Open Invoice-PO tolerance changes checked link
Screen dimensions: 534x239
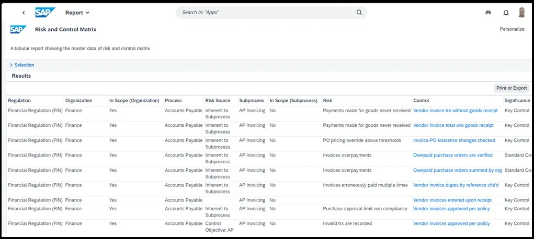(x=454, y=140)
